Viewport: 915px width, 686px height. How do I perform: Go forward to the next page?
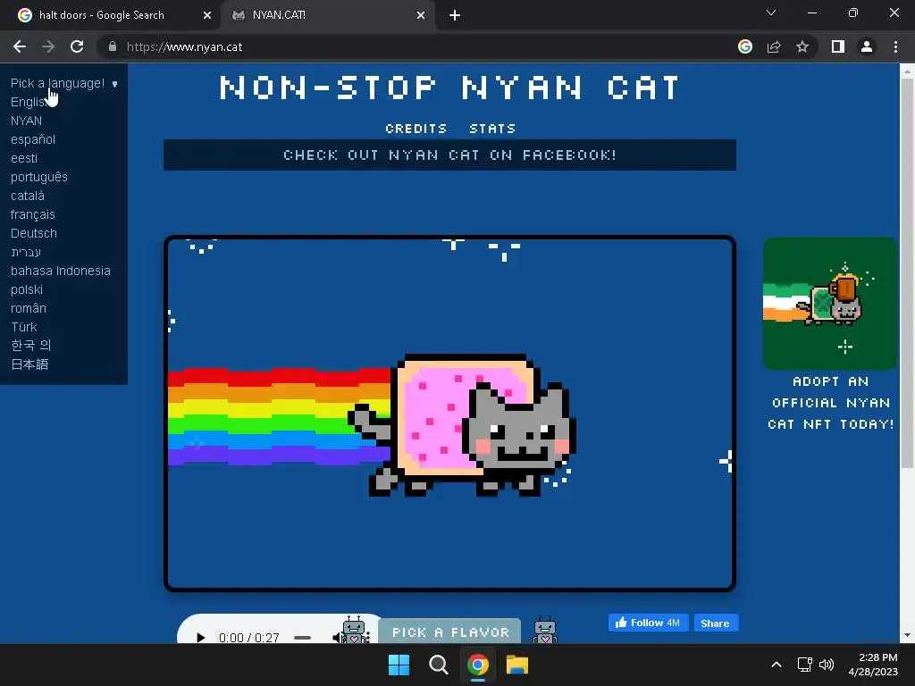tap(48, 46)
